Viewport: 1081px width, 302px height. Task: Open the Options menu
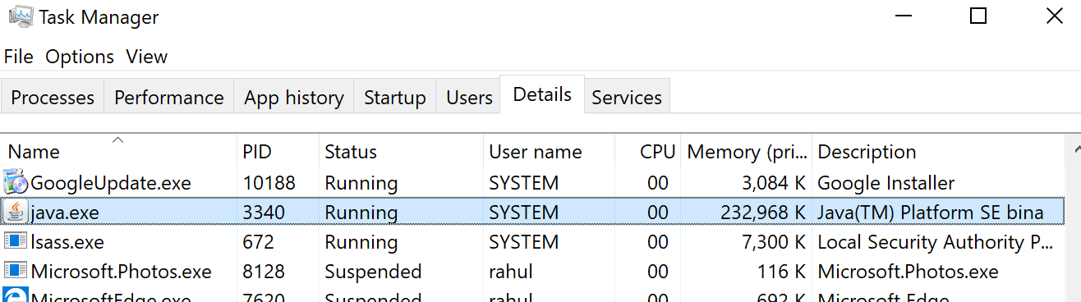(x=80, y=57)
